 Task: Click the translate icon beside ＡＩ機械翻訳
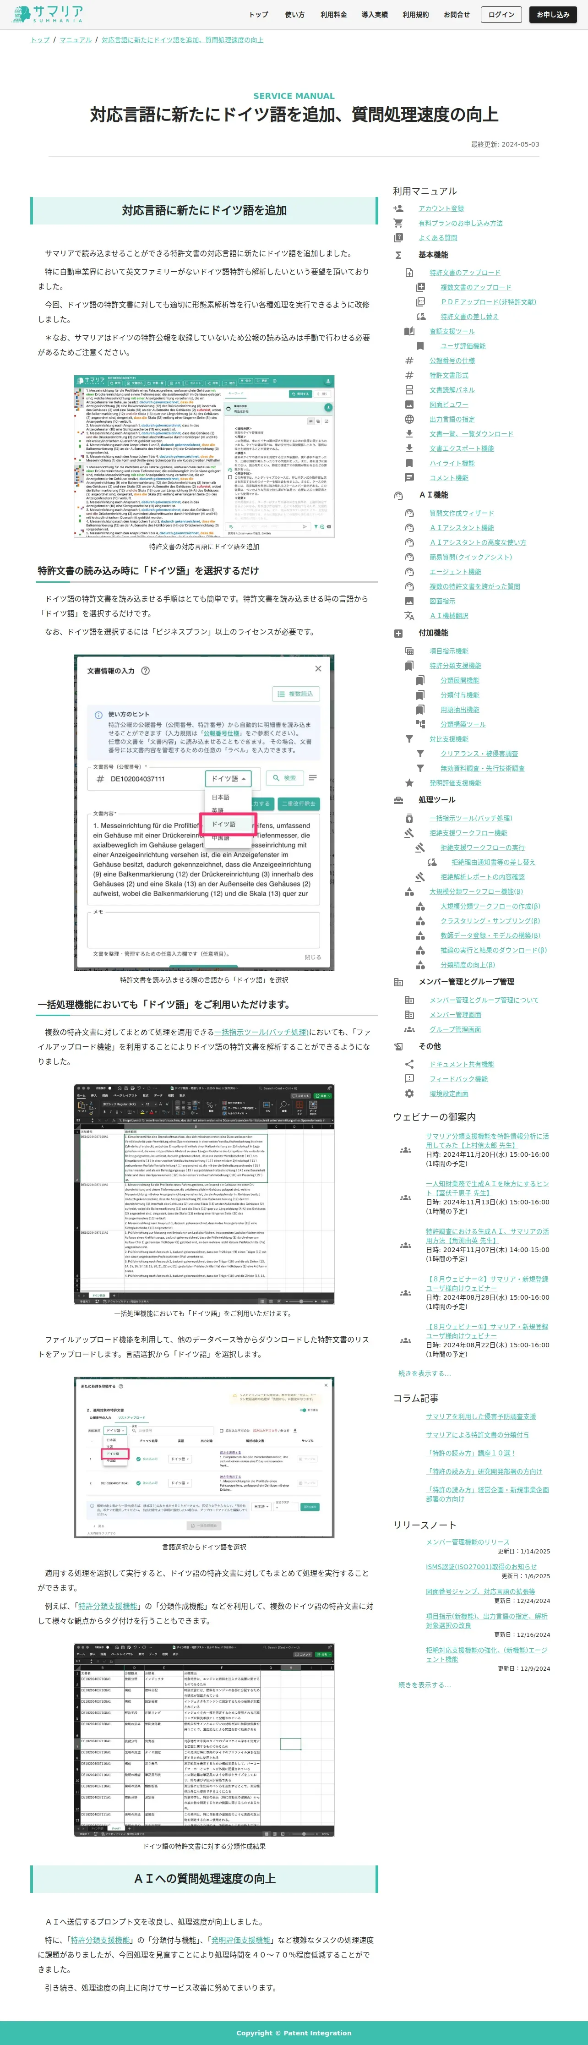(409, 616)
